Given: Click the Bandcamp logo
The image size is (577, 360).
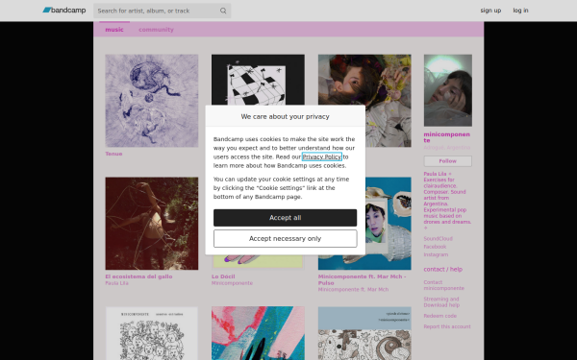Looking at the screenshot, I should click(64, 11).
